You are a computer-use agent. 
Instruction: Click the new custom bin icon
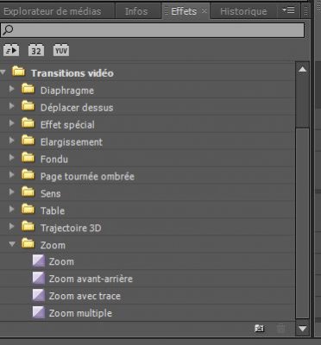pyautogui.click(x=260, y=329)
